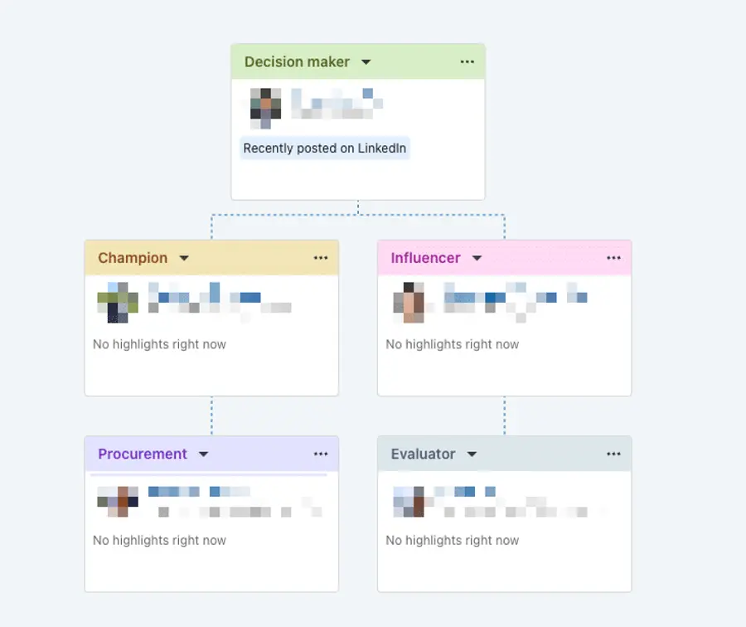
Task: Open the Decision maker card overflow menu
Action: (467, 61)
